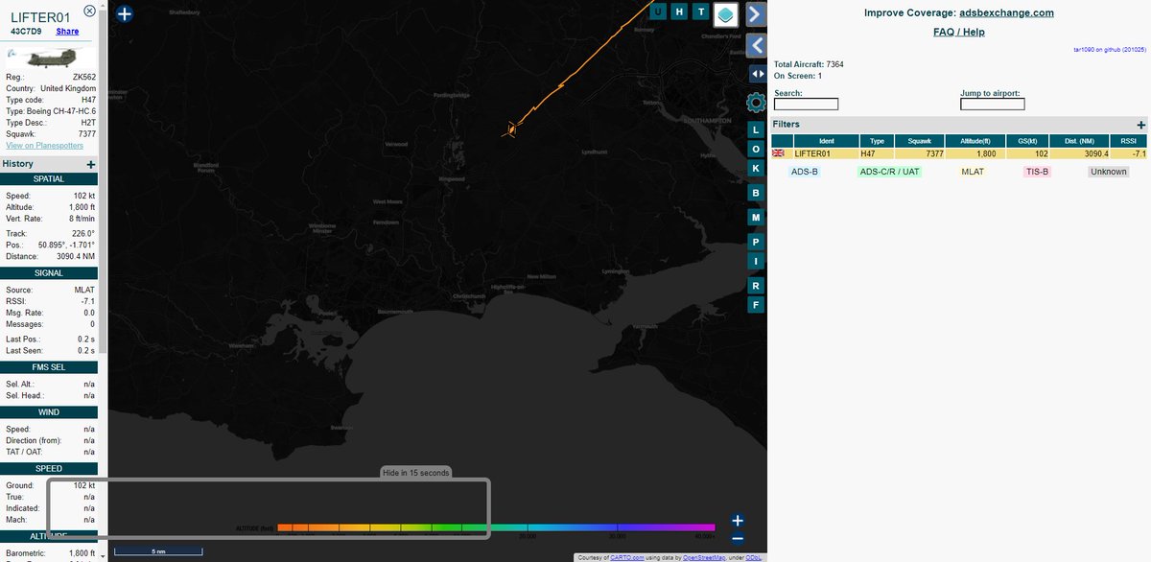This screenshot has height=562, width=1151.
Task: Open the settings gear icon
Action: pos(755,102)
